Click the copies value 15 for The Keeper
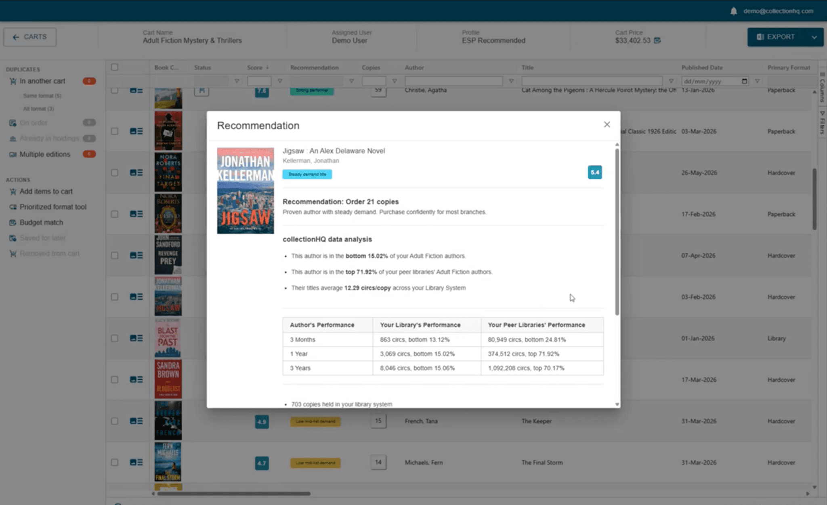Image resolution: width=827 pixels, height=505 pixels. tap(378, 421)
